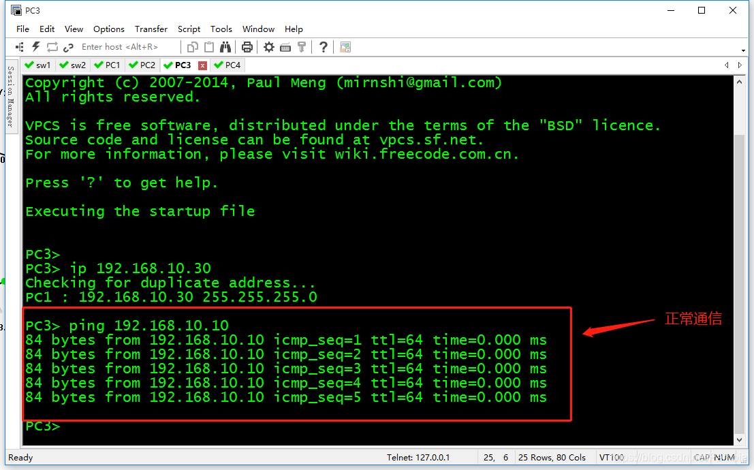Click the CAP indicator in status bar
754x470 pixels.
[x=702, y=458]
